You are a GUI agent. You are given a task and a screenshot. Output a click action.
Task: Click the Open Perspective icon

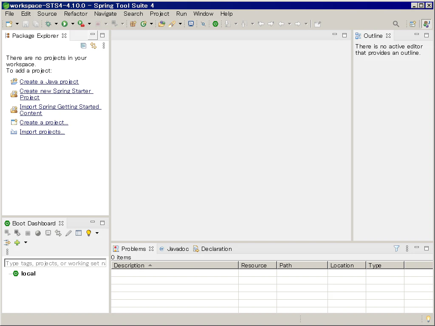tap(413, 24)
